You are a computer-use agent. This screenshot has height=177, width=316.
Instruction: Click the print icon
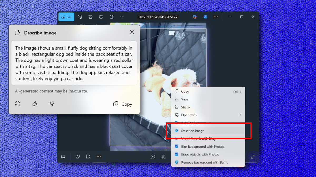(101, 17)
